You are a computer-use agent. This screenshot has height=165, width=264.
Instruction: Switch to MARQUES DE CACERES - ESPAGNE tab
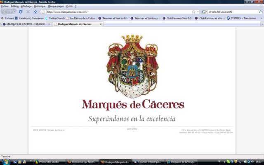point(26,24)
